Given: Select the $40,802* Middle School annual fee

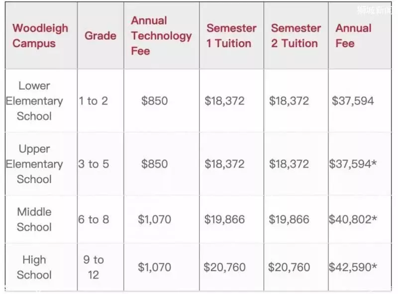Looking at the screenshot, I should [x=353, y=219].
